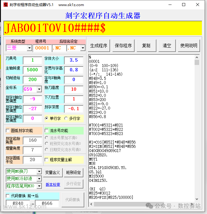Click vertical scrollbar down arrow in code panel
207x214 pixels.
(x=197, y=199)
